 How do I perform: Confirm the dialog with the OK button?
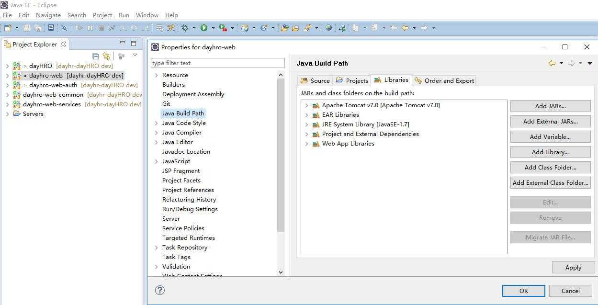pos(523,291)
